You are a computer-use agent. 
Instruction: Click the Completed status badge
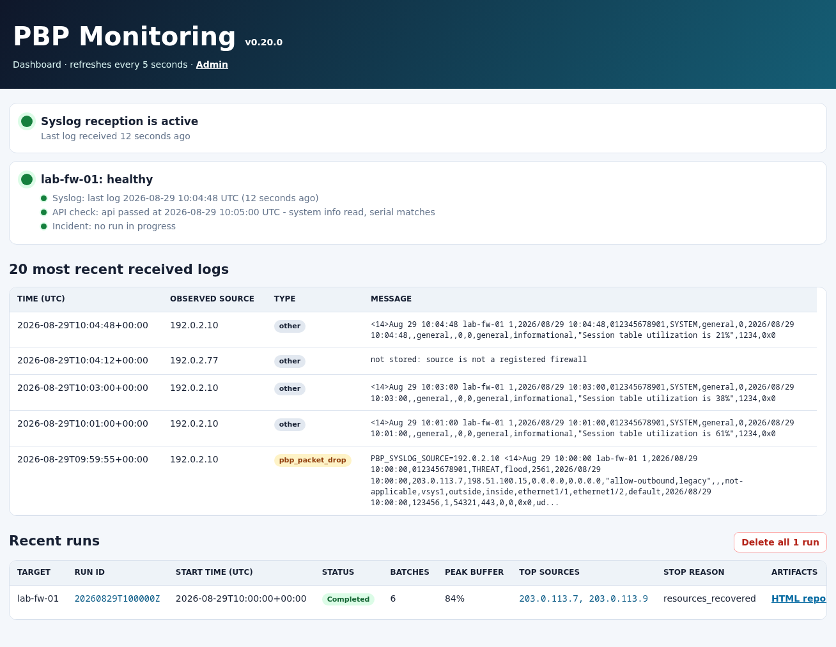click(348, 599)
